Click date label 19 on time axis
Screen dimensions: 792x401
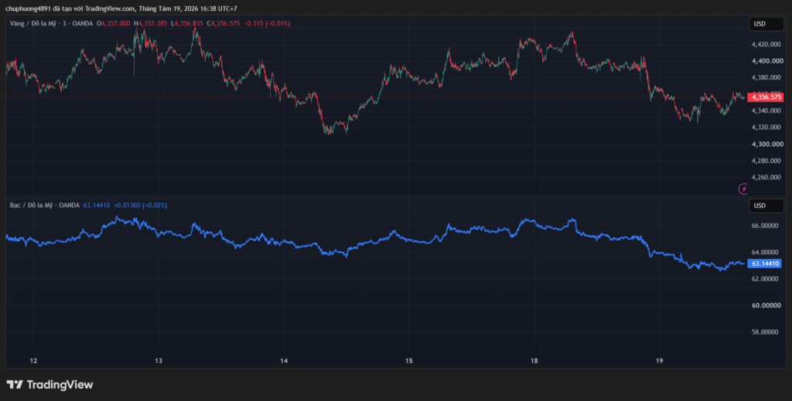(x=659, y=361)
